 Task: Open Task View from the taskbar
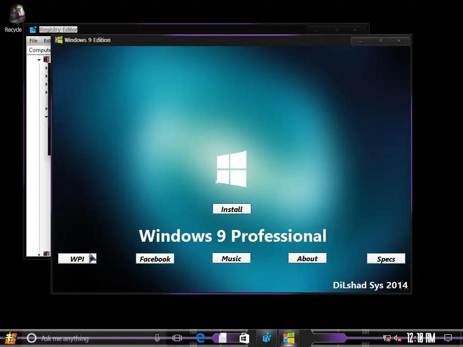[177, 338]
